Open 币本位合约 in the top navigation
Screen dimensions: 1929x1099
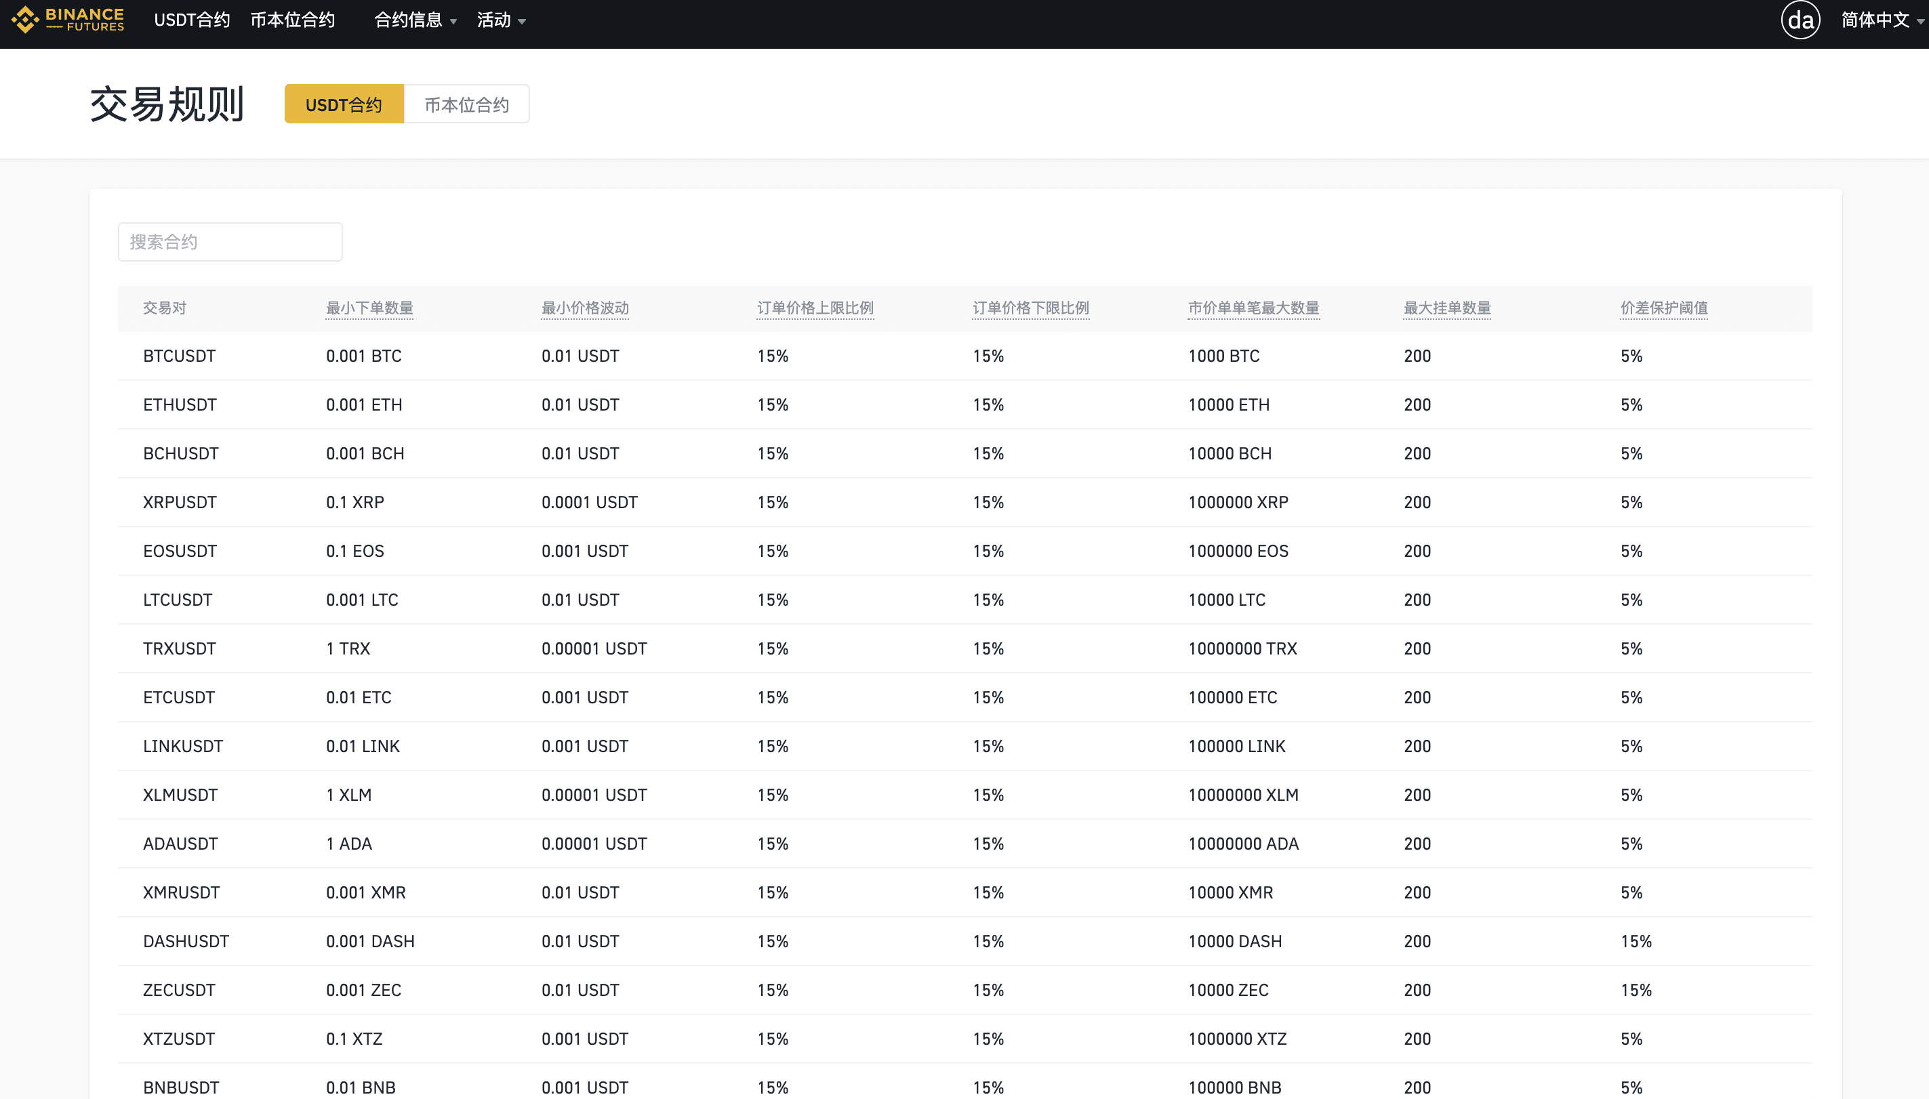[292, 20]
